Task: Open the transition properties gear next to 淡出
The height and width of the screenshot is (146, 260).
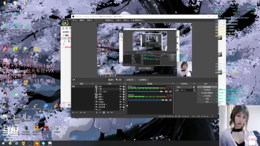Action: coord(194,87)
